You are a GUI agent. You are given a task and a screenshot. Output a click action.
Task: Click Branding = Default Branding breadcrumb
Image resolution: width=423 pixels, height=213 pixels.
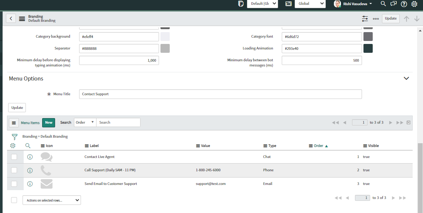click(45, 137)
